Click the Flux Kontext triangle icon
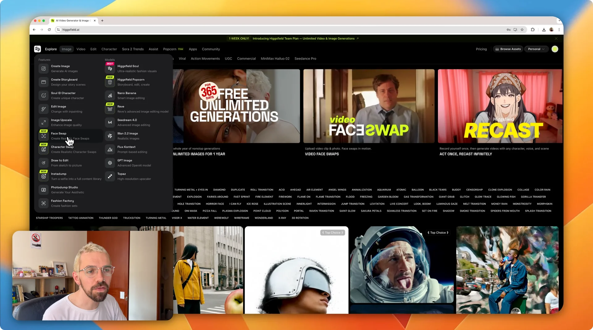Viewport: 593px width, 330px height. [x=110, y=150]
